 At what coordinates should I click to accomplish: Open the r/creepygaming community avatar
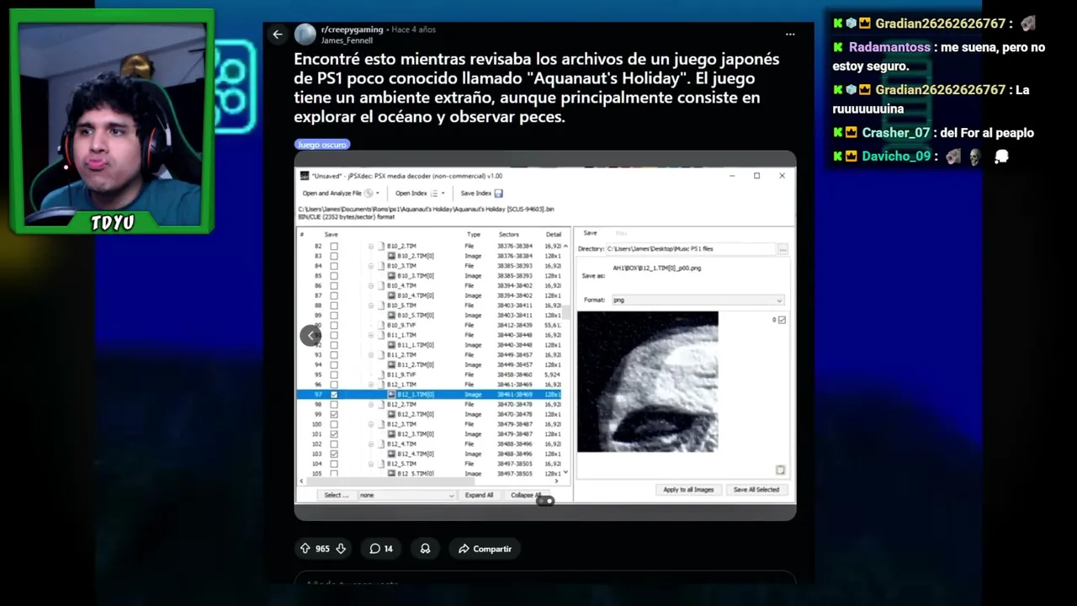coord(305,35)
